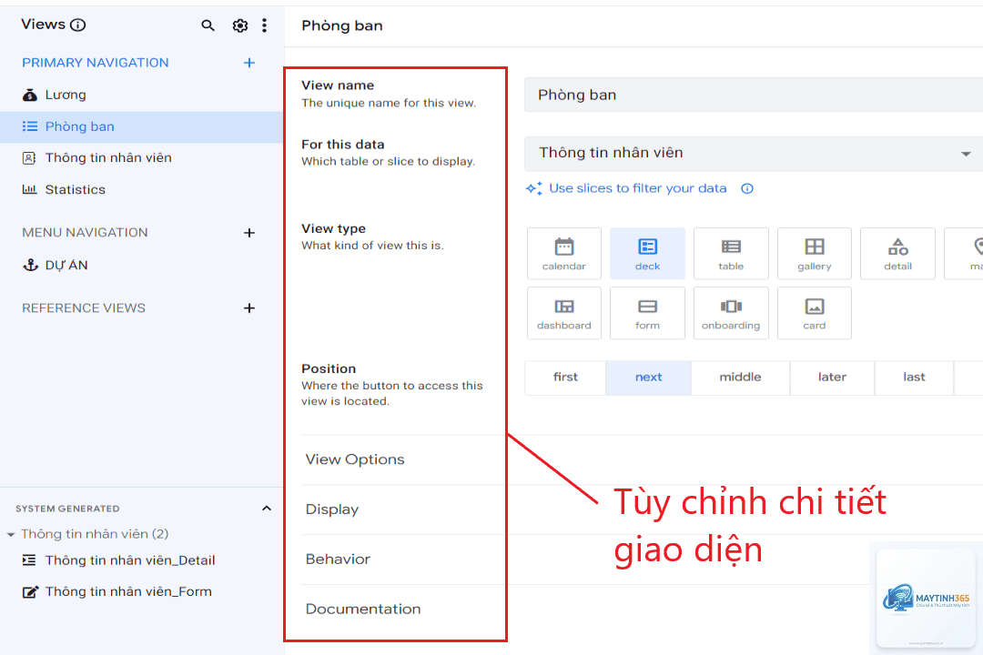Open the Statistics view
Image resolution: width=983 pixels, height=655 pixels.
[x=142, y=189]
